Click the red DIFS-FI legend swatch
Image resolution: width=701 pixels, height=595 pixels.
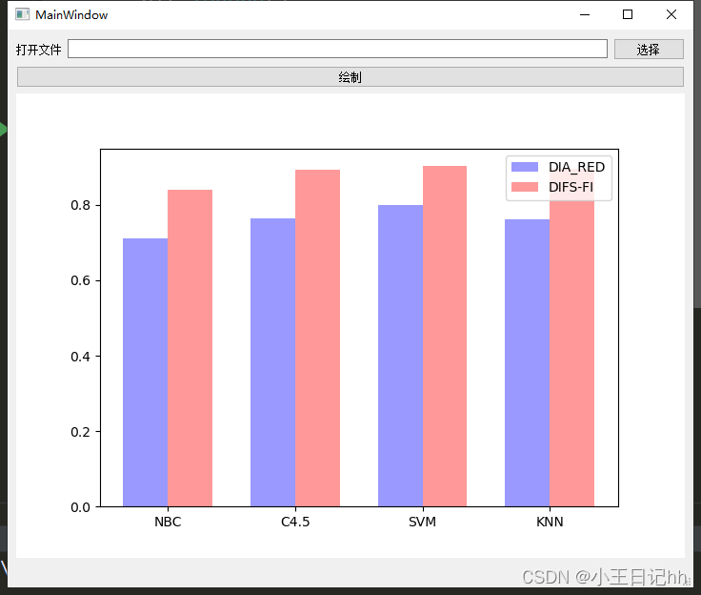coord(525,187)
